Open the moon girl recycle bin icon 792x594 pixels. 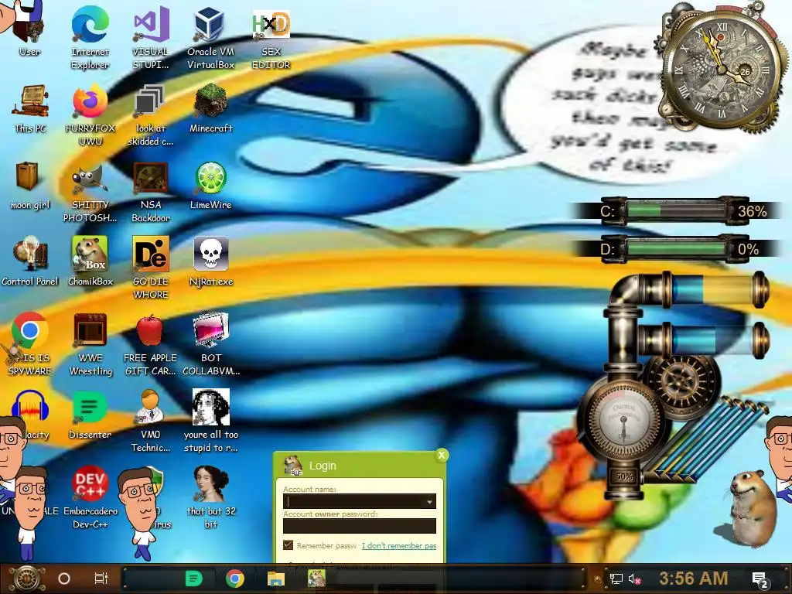30,185
